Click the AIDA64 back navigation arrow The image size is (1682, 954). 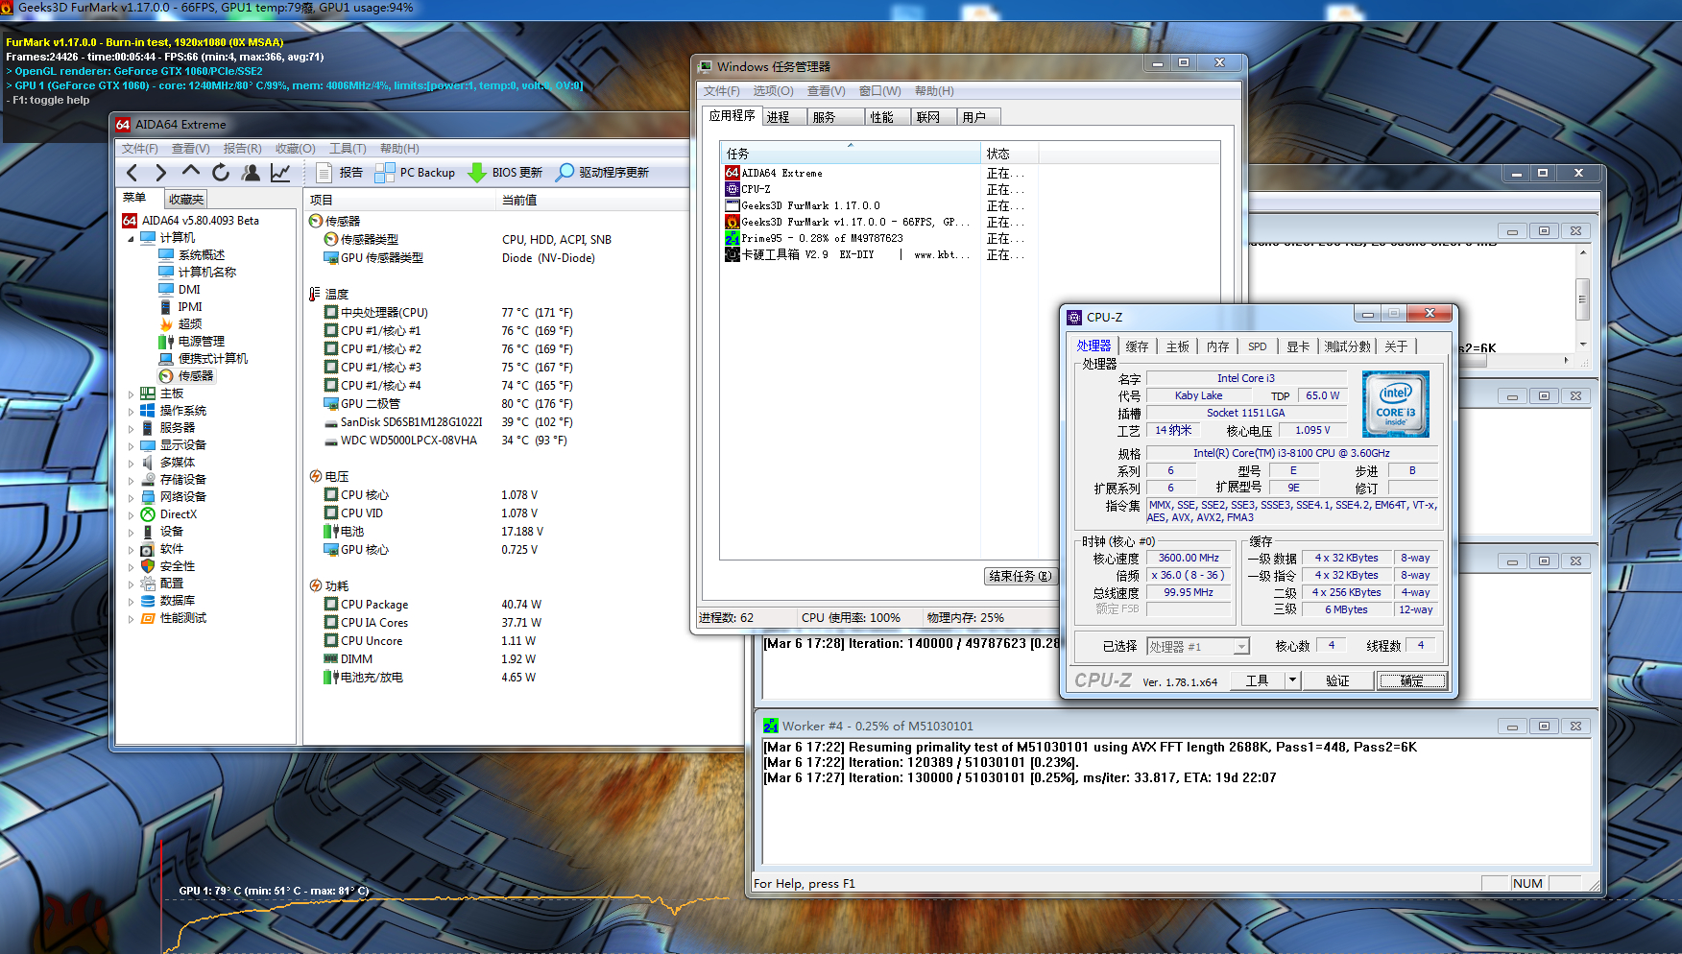(x=132, y=173)
